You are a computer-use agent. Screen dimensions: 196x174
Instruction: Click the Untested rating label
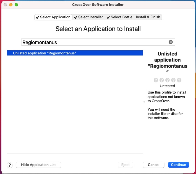(167, 86)
